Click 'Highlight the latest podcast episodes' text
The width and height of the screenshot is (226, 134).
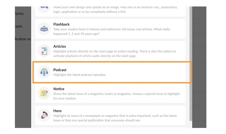click(x=80, y=75)
